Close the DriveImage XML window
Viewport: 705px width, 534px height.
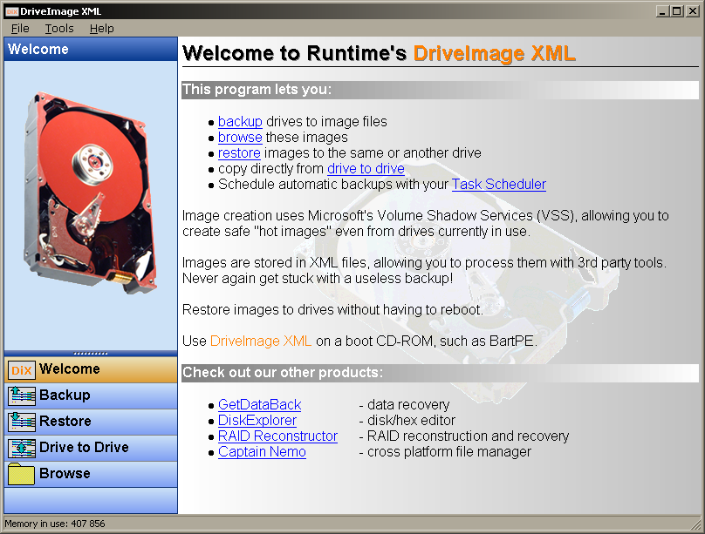[693, 11]
